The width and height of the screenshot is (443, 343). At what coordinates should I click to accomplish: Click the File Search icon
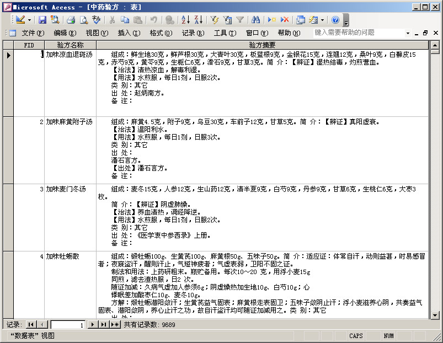click(55, 19)
